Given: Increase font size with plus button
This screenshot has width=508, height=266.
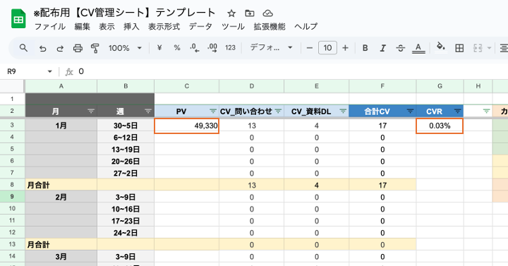Looking at the screenshot, I should (345, 48).
